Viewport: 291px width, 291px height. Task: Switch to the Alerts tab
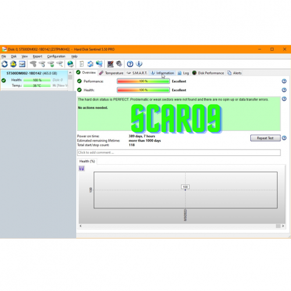coord(235,73)
